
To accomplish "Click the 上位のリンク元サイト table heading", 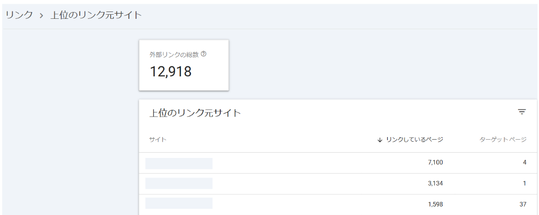I will click(195, 112).
